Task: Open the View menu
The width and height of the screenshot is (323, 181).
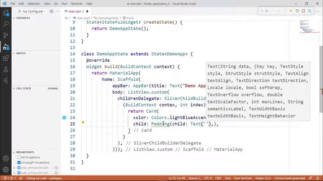Action: (x=47, y=4)
